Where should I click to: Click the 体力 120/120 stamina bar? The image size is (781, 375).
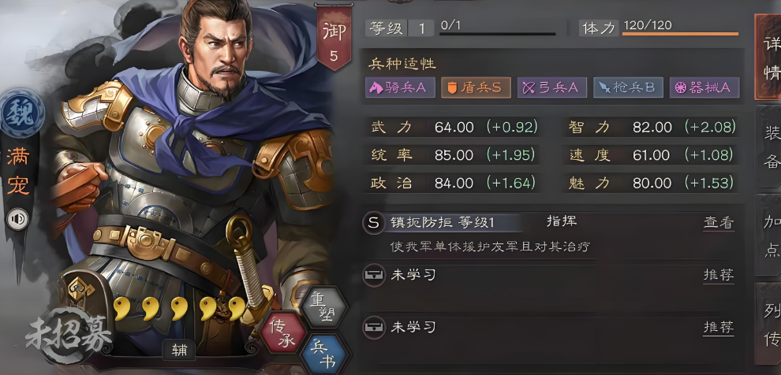coord(659,28)
